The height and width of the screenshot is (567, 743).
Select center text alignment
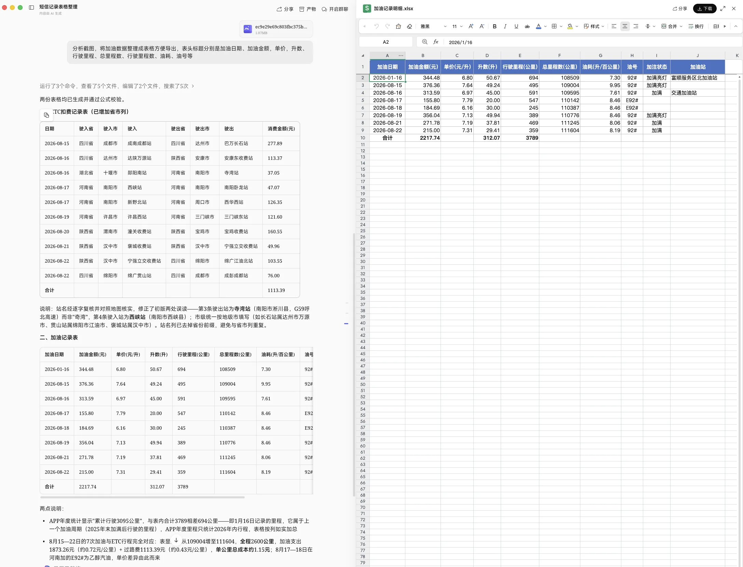(625, 26)
